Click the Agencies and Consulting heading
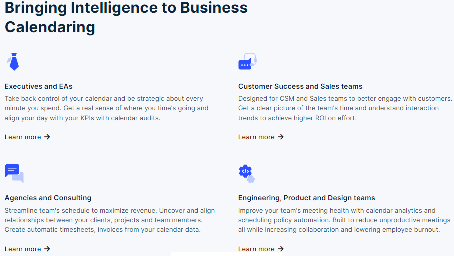Viewport: 454px width, 256px height. tap(48, 198)
